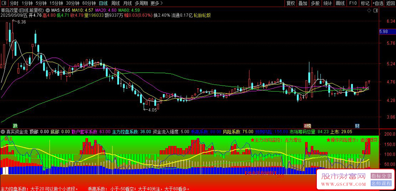Click the 市场筹码总量: 84.23 value
Viewport: 396px width, 191px height.
coord(309,132)
